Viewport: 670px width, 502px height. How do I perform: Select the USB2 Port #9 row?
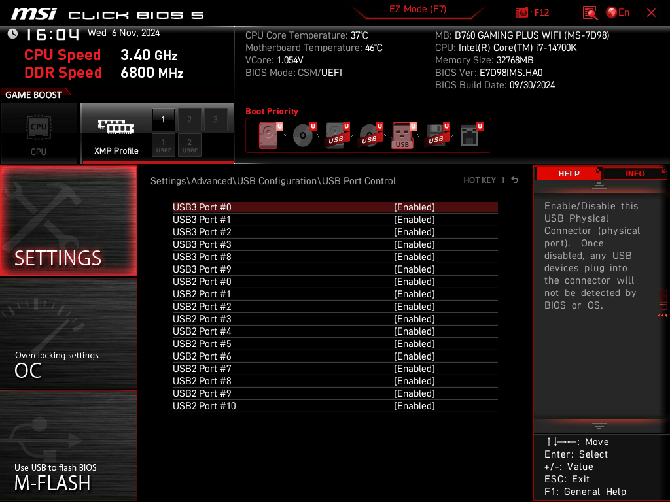(335, 393)
